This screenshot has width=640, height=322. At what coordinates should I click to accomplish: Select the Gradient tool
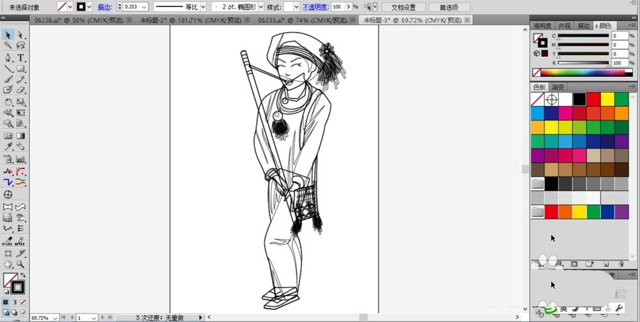[20, 136]
